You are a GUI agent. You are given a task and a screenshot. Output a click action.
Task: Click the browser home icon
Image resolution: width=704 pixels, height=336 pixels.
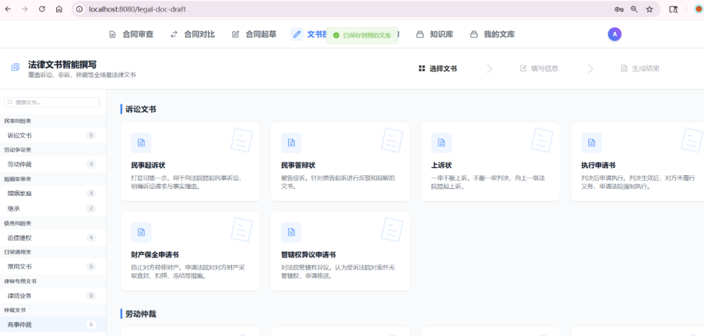point(59,9)
